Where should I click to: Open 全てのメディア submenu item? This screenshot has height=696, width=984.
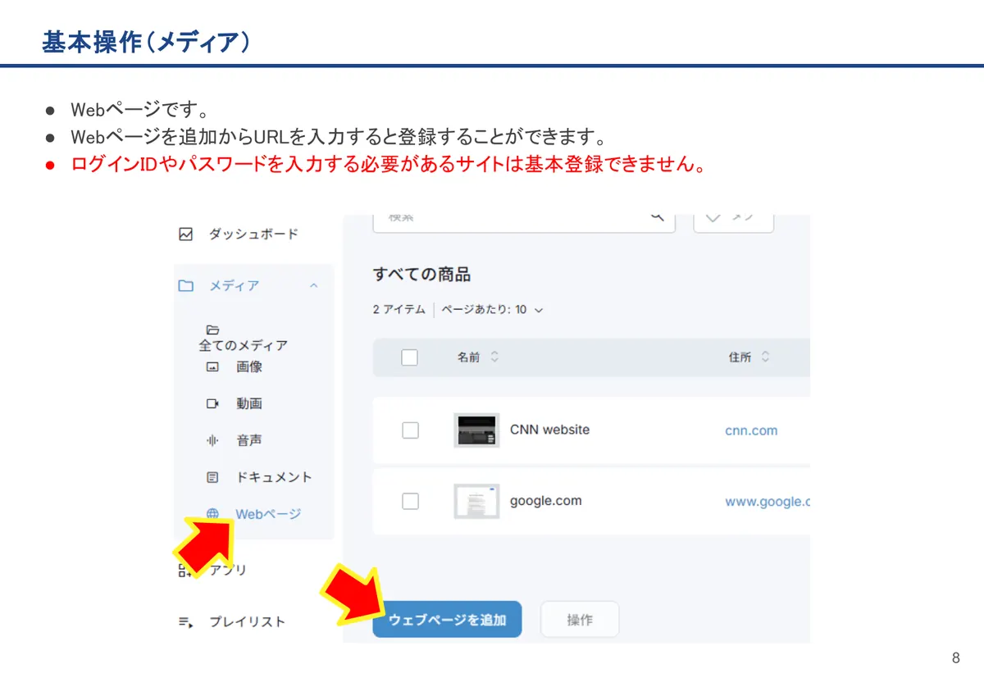point(243,345)
